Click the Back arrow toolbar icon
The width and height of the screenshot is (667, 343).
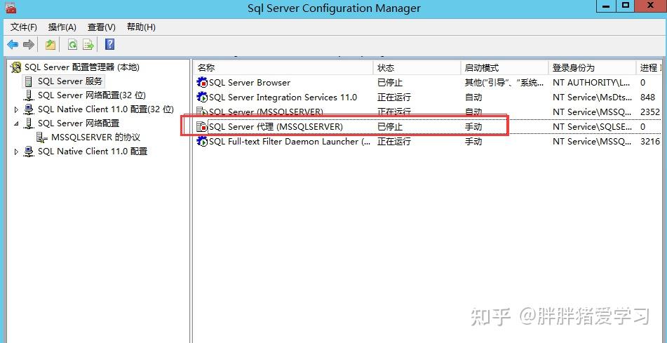point(13,44)
